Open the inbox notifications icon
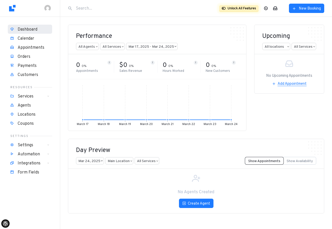 pyautogui.click(x=275, y=8)
